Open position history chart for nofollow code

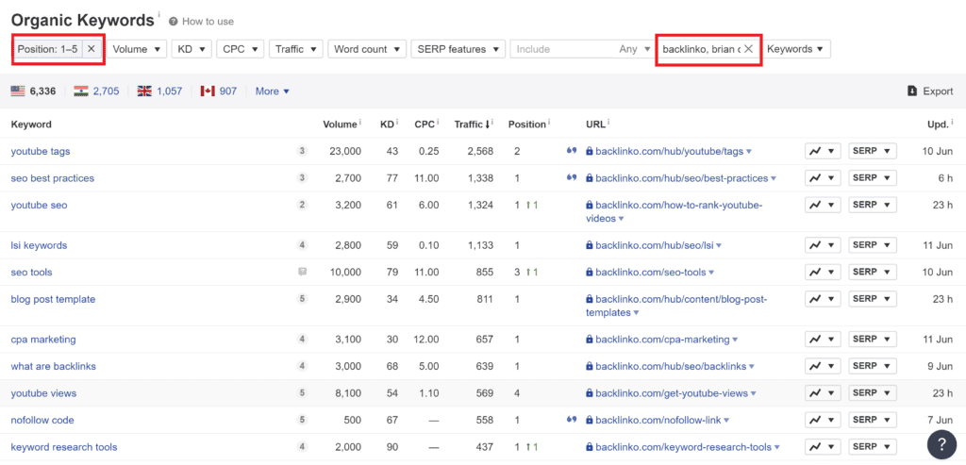click(823, 420)
